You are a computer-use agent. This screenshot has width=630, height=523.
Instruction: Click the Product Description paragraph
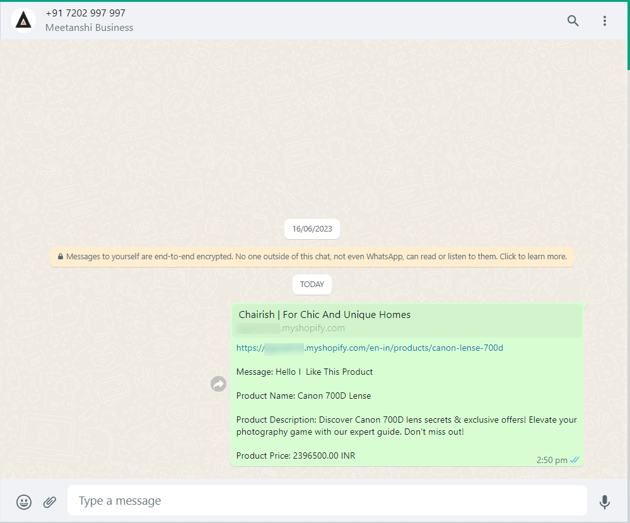(407, 426)
